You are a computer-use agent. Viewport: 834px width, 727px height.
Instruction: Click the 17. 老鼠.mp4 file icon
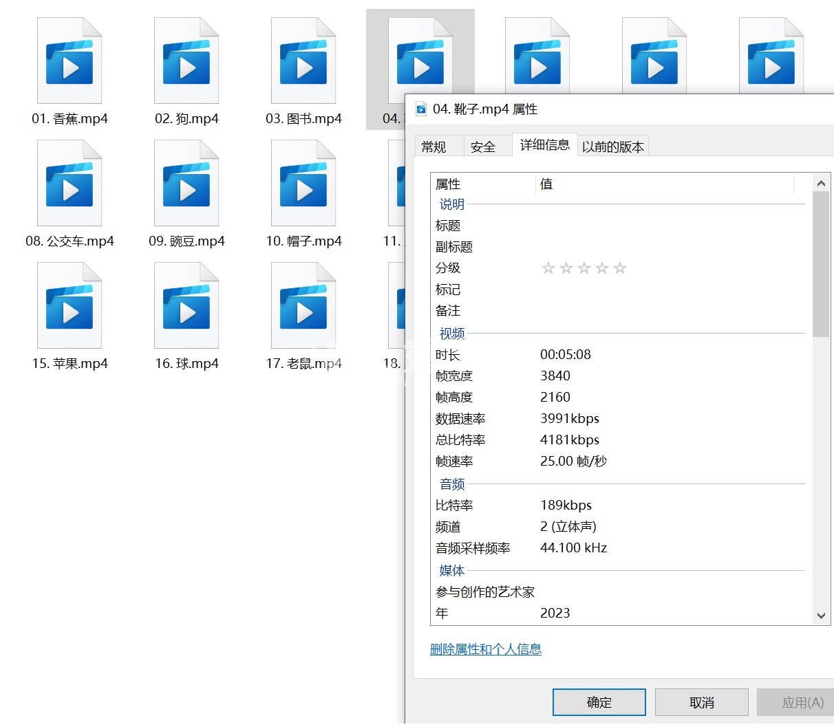pos(303,307)
